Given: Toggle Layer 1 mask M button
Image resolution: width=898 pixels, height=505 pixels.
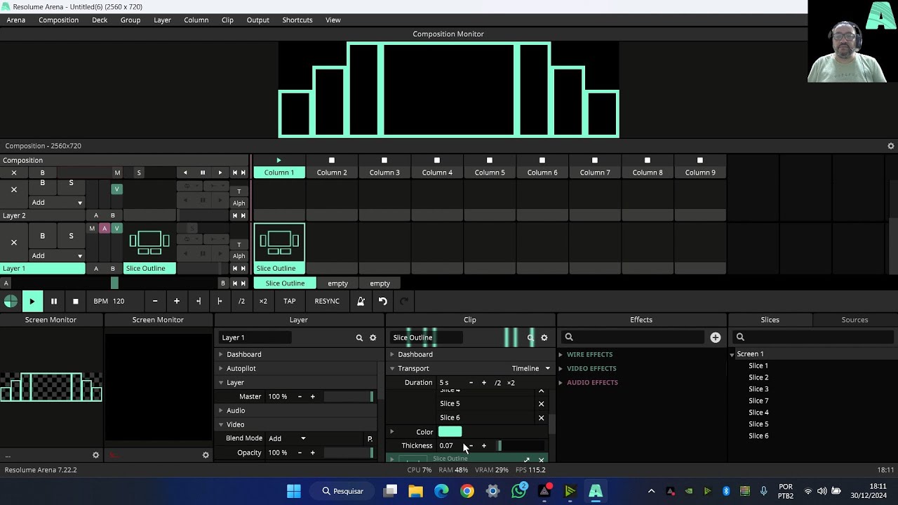Looking at the screenshot, I should pyautogui.click(x=92, y=229).
